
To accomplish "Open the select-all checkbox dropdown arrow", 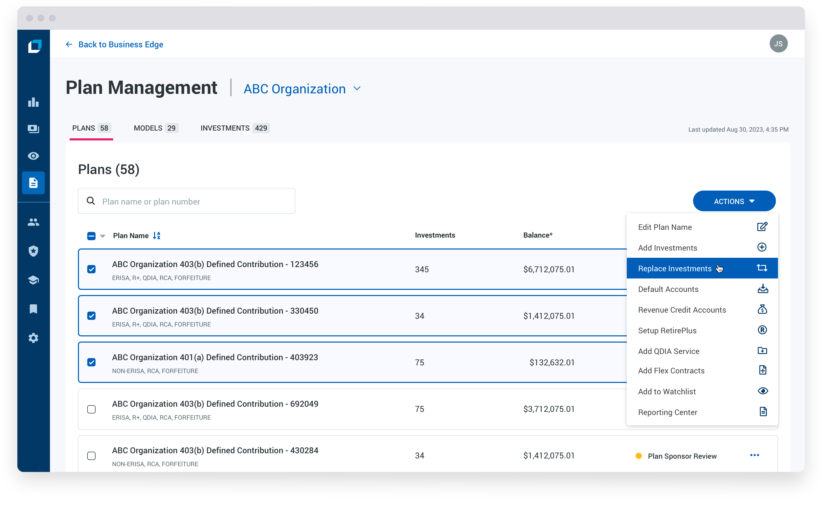I will tap(103, 236).
